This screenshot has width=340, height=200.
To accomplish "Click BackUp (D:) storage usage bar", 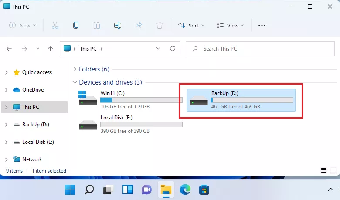I will (252, 100).
